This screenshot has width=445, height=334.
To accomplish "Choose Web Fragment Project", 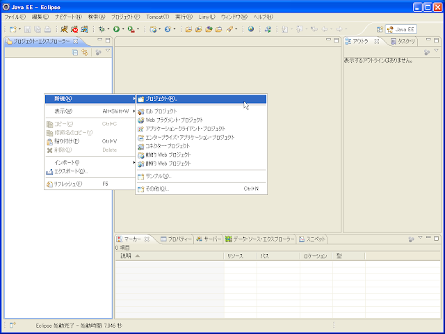I will (202, 120).
